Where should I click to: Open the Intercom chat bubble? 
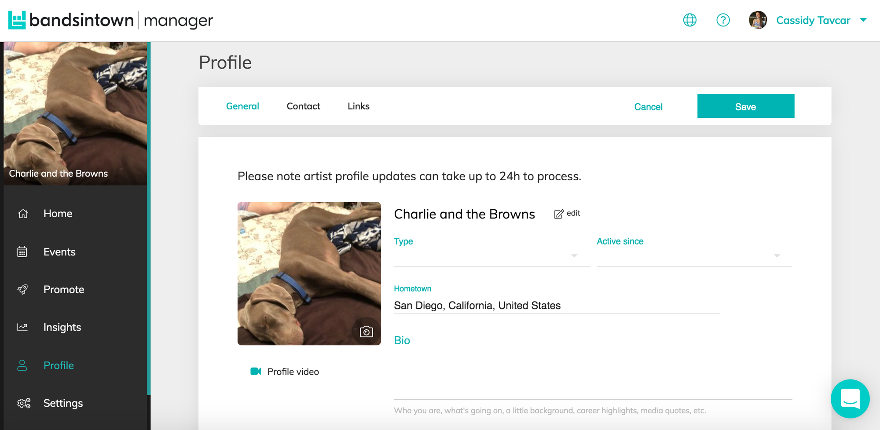[x=851, y=399]
